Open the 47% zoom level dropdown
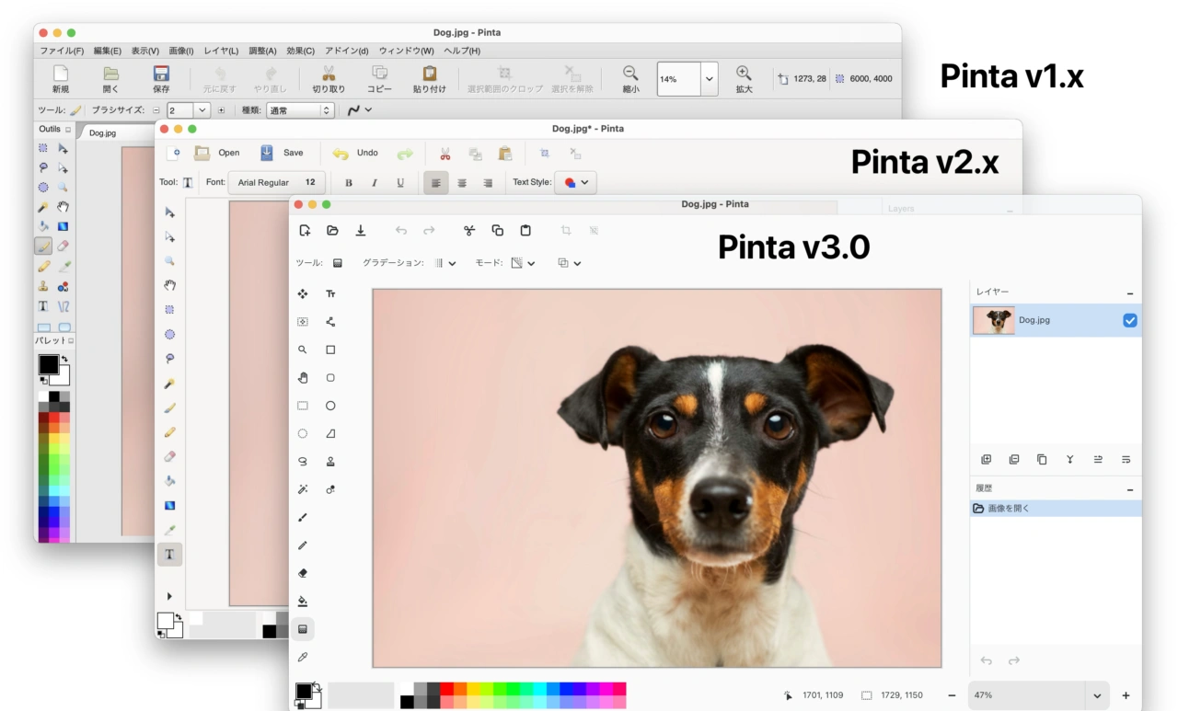 coord(1096,696)
